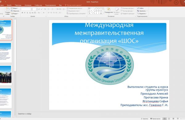Switch to Slide Sorter view icon
Image resolution: width=185 pixels, height=120 pixels.
[169, 118]
